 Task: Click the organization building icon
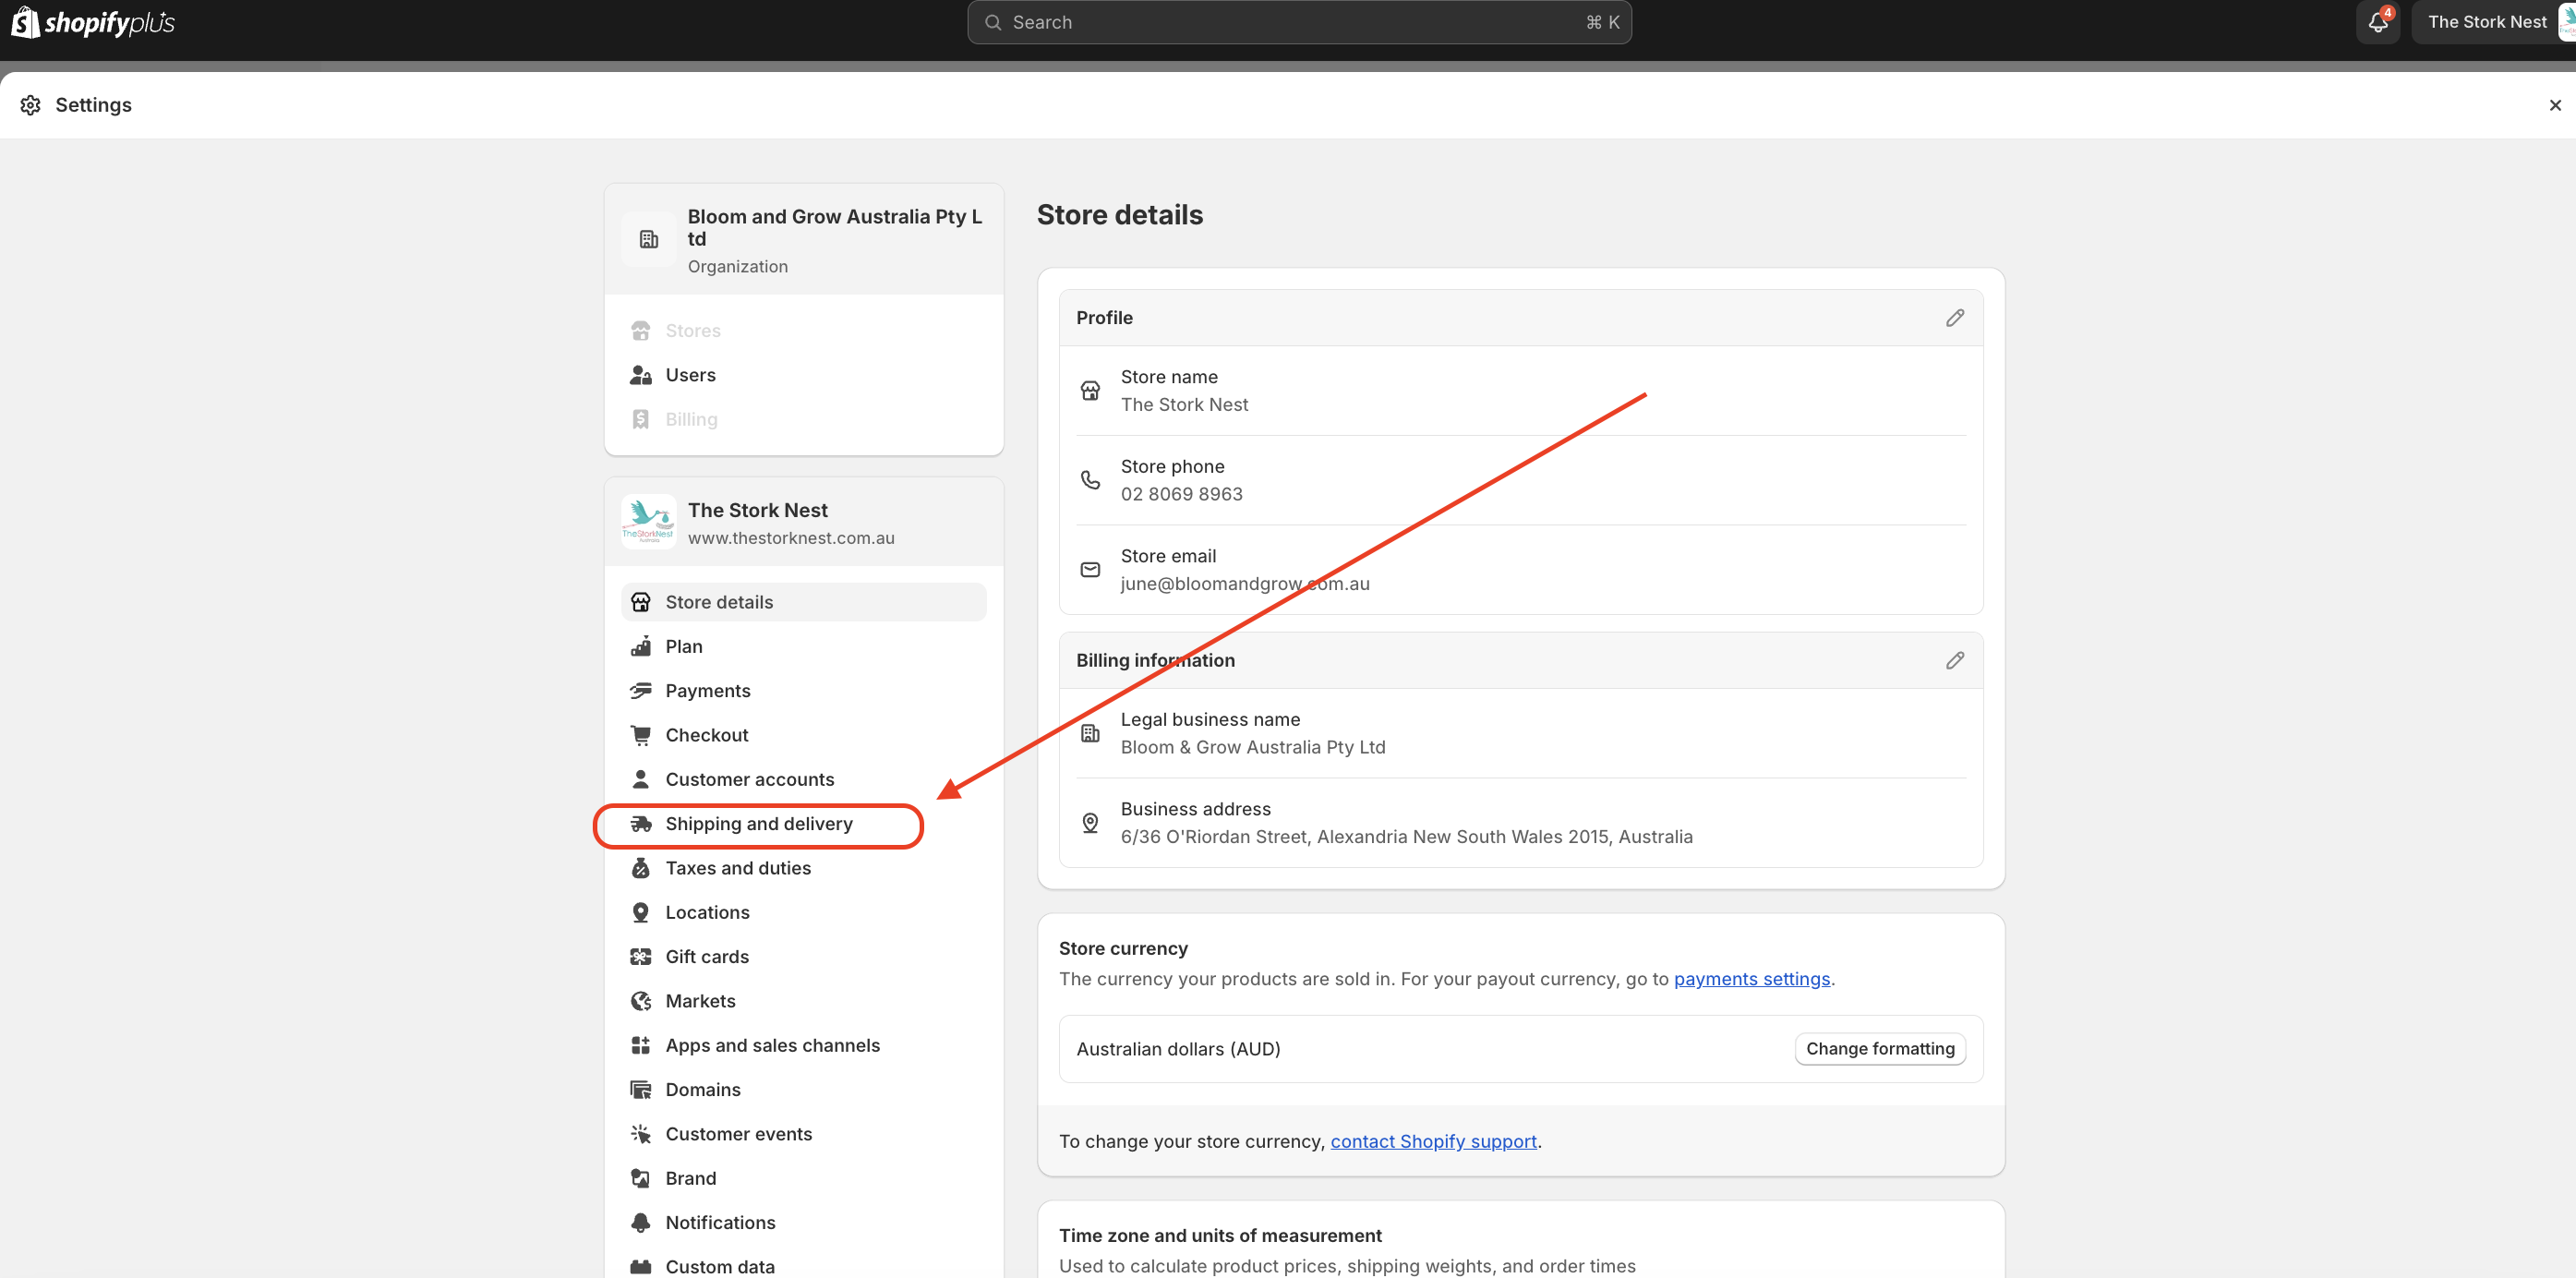tap(649, 240)
